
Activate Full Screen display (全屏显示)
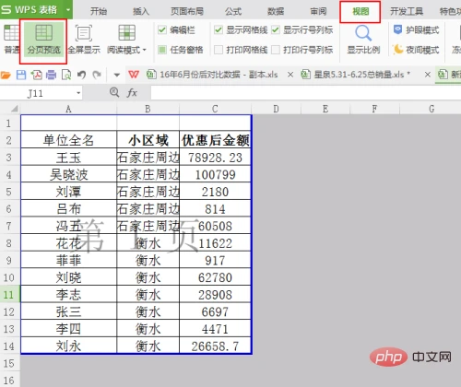coord(84,41)
